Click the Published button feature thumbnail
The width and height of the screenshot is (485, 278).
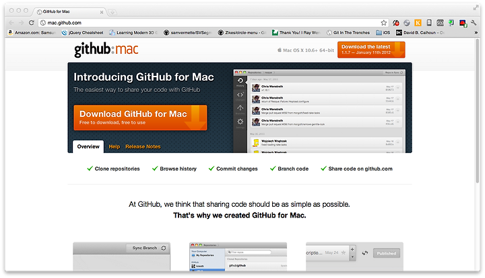point(354,257)
